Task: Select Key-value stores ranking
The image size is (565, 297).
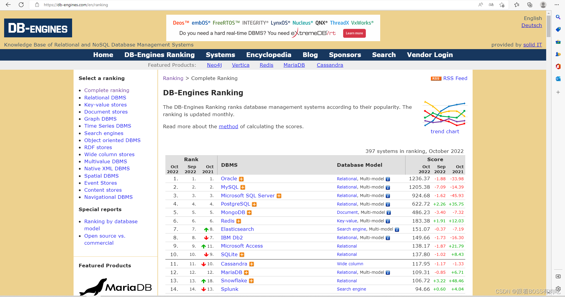Action: [x=105, y=105]
